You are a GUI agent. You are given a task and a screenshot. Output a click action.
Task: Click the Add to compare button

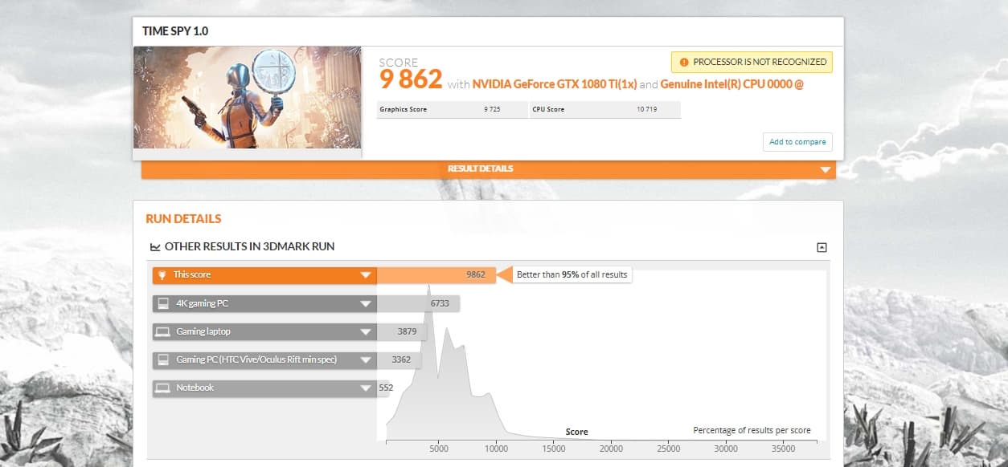pyautogui.click(x=797, y=141)
